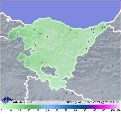Click the light green 10 km/h scale color
The image size is (121, 114).
[x=10, y=107]
